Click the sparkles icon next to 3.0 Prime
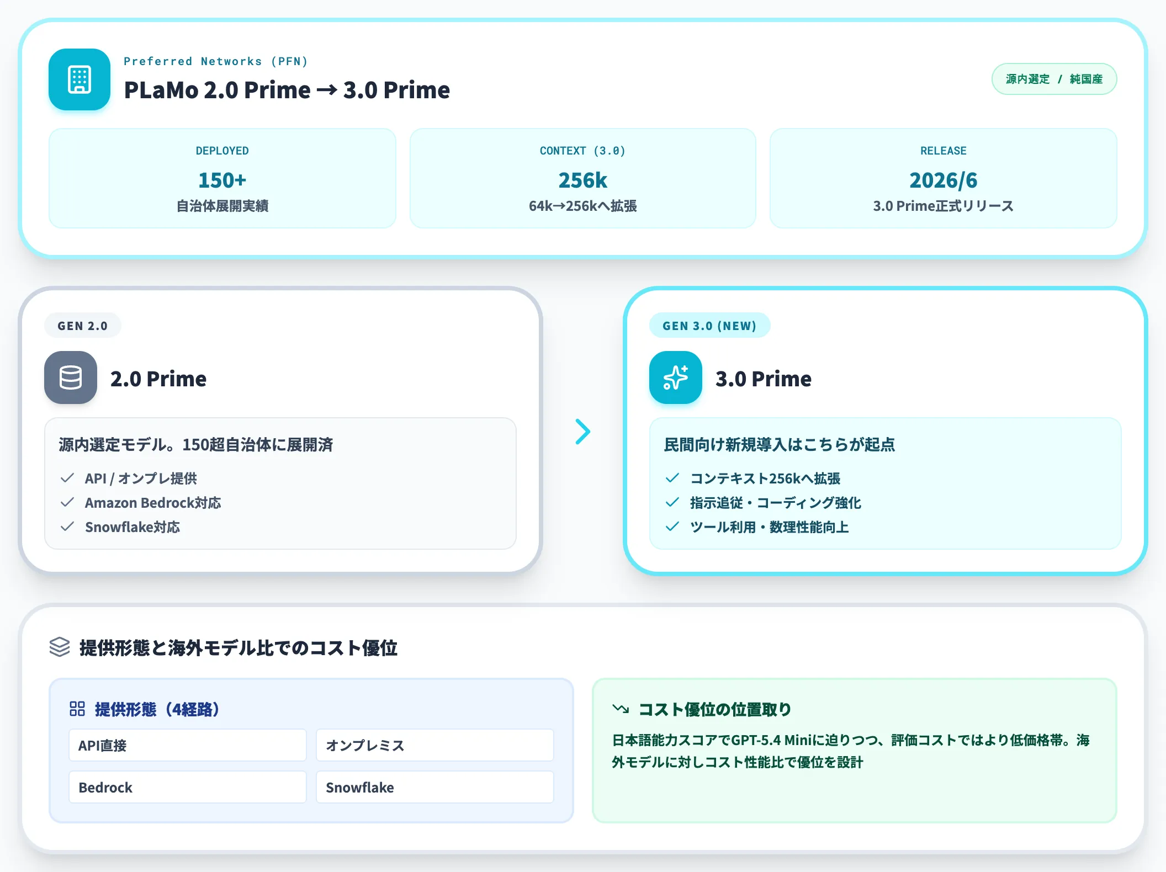Image resolution: width=1166 pixels, height=872 pixels. point(676,377)
